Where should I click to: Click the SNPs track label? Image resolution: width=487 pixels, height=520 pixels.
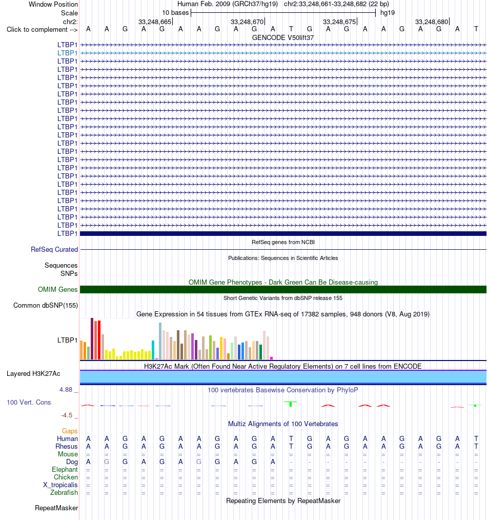(x=69, y=274)
